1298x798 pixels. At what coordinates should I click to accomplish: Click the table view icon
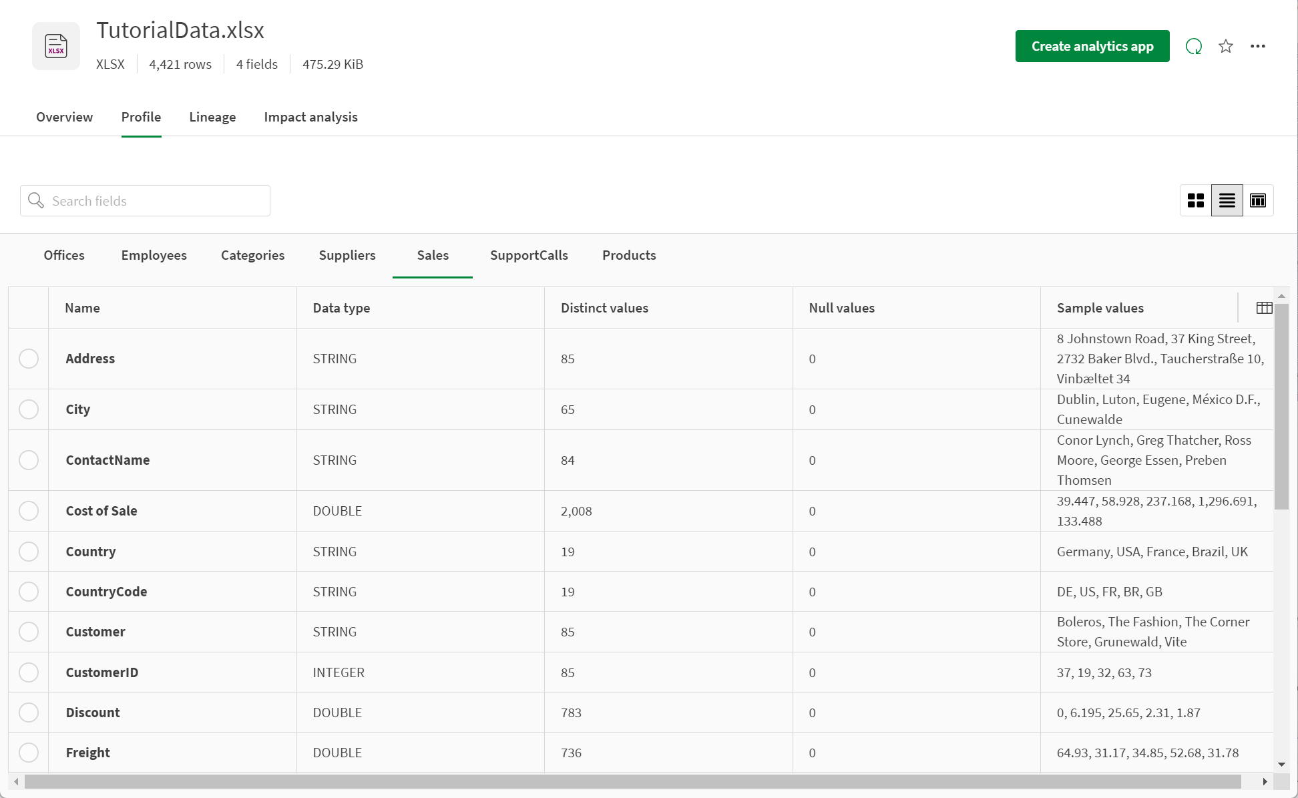click(1257, 200)
